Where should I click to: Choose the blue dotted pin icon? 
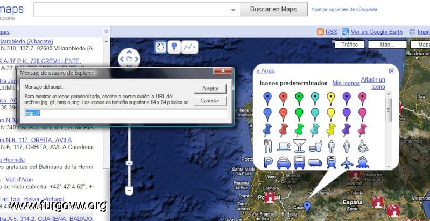click(x=267, y=99)
